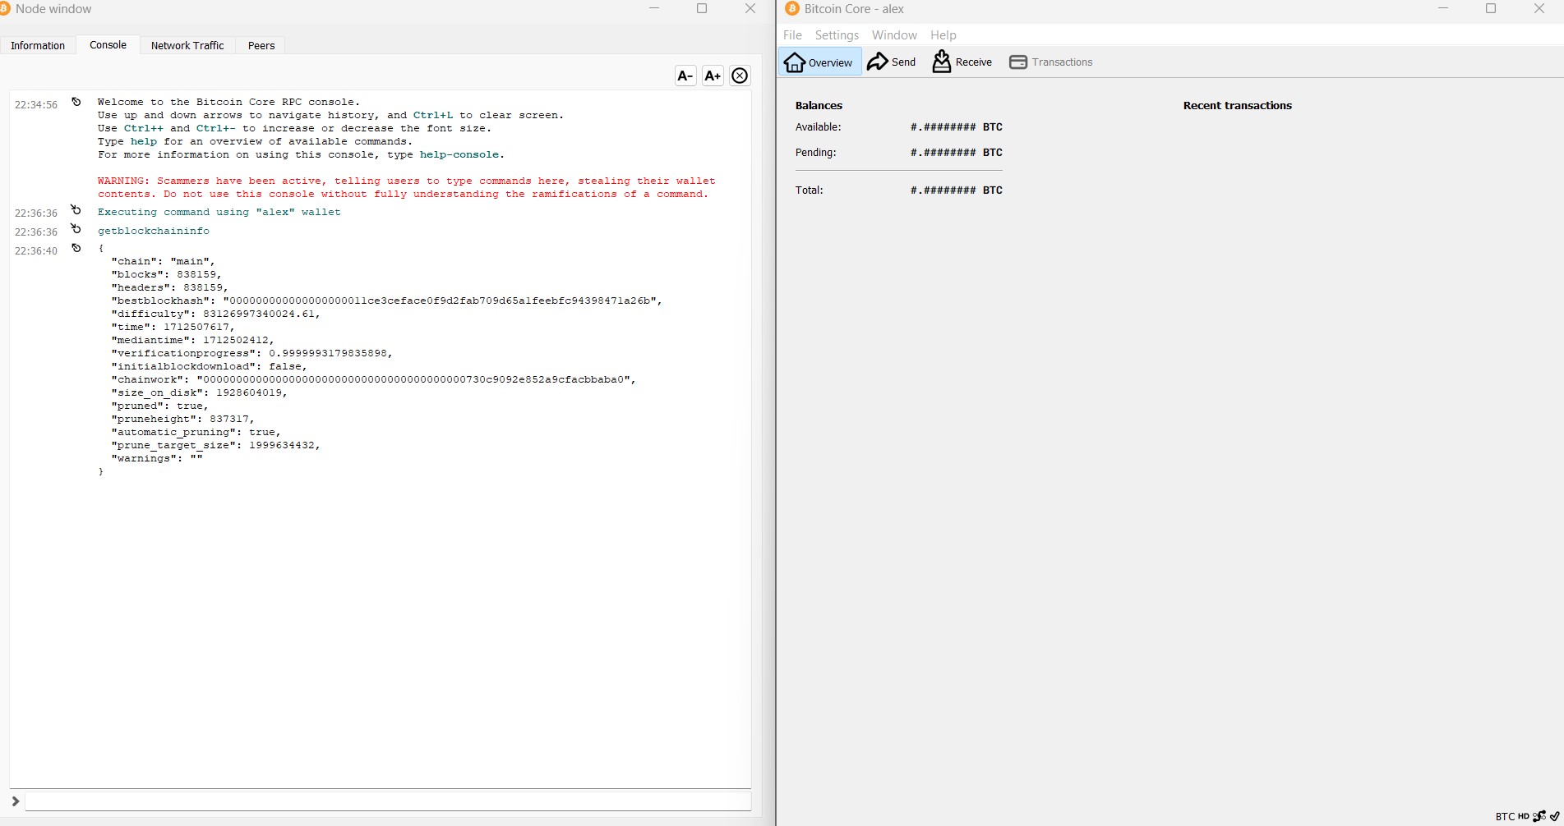Click the '"pruneheight": 837317' line
Screen dimensions: 1564x826
coord(183,419)
